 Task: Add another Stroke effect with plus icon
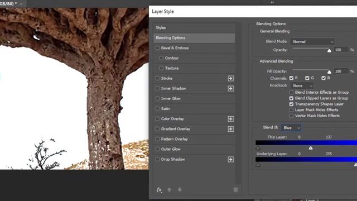[230, 78]
